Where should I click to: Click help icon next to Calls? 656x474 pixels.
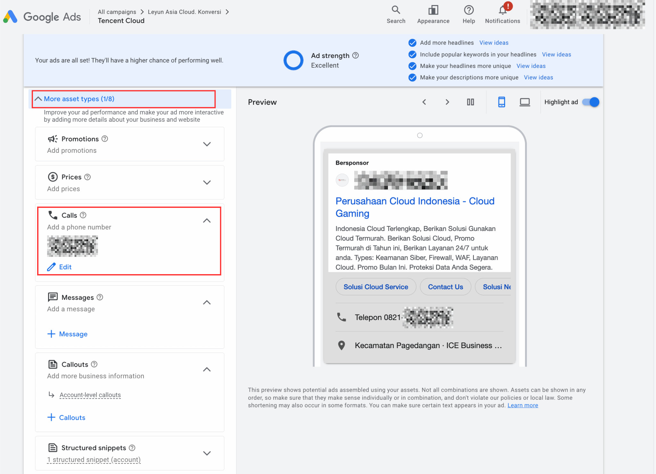(x=83, y=215)
